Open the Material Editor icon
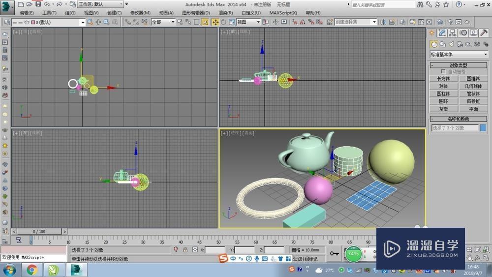492x277 pixels. coord(440,22)
